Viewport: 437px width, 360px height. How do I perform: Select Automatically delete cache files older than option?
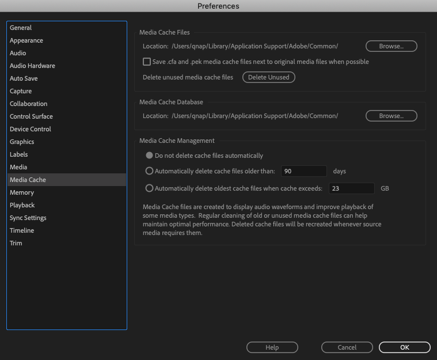coord(149,171)
